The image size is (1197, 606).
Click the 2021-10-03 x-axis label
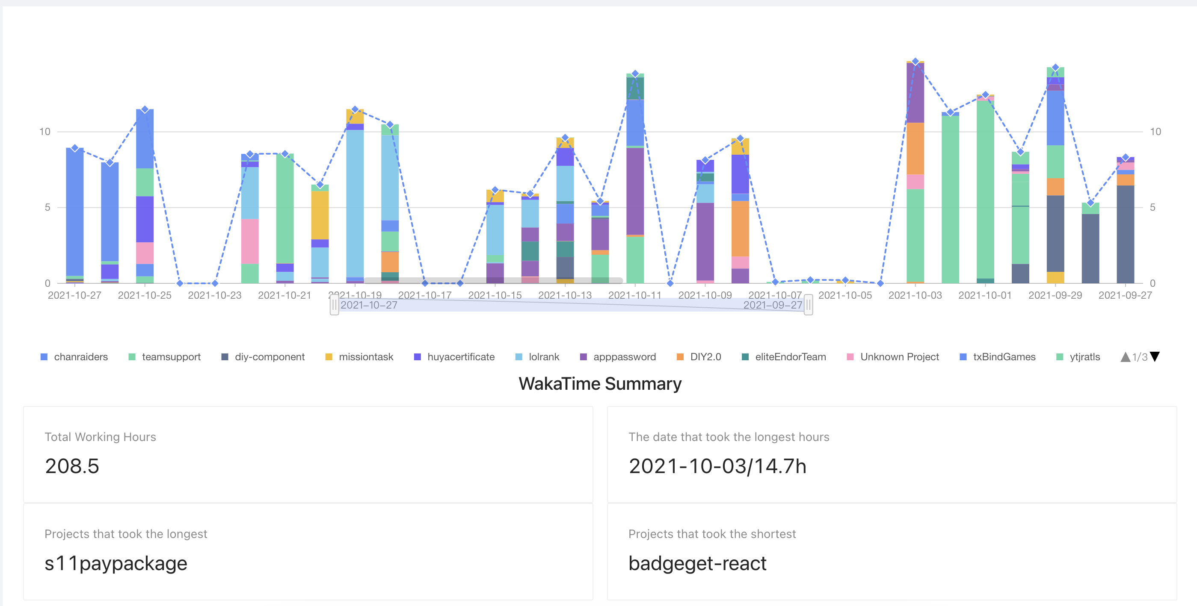(915, 295)
